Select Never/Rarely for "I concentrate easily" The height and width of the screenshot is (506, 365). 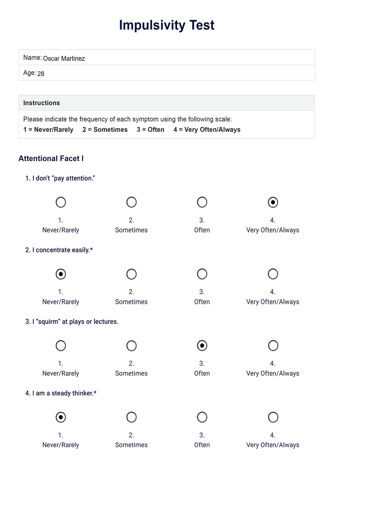point(61,274)
